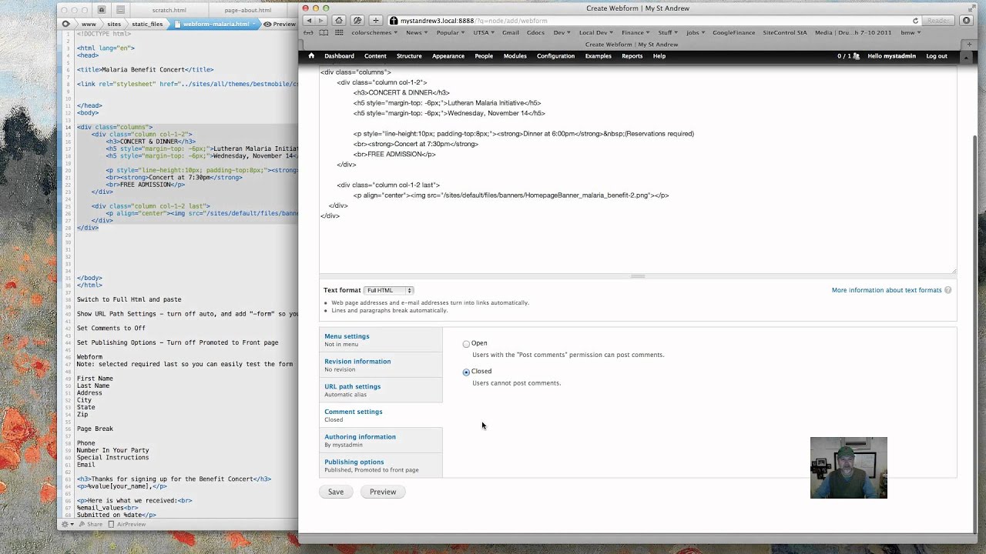986x554 pixels.
Task: Click the Drupal home icon in admin toolbar
Action: coord(311,56)
